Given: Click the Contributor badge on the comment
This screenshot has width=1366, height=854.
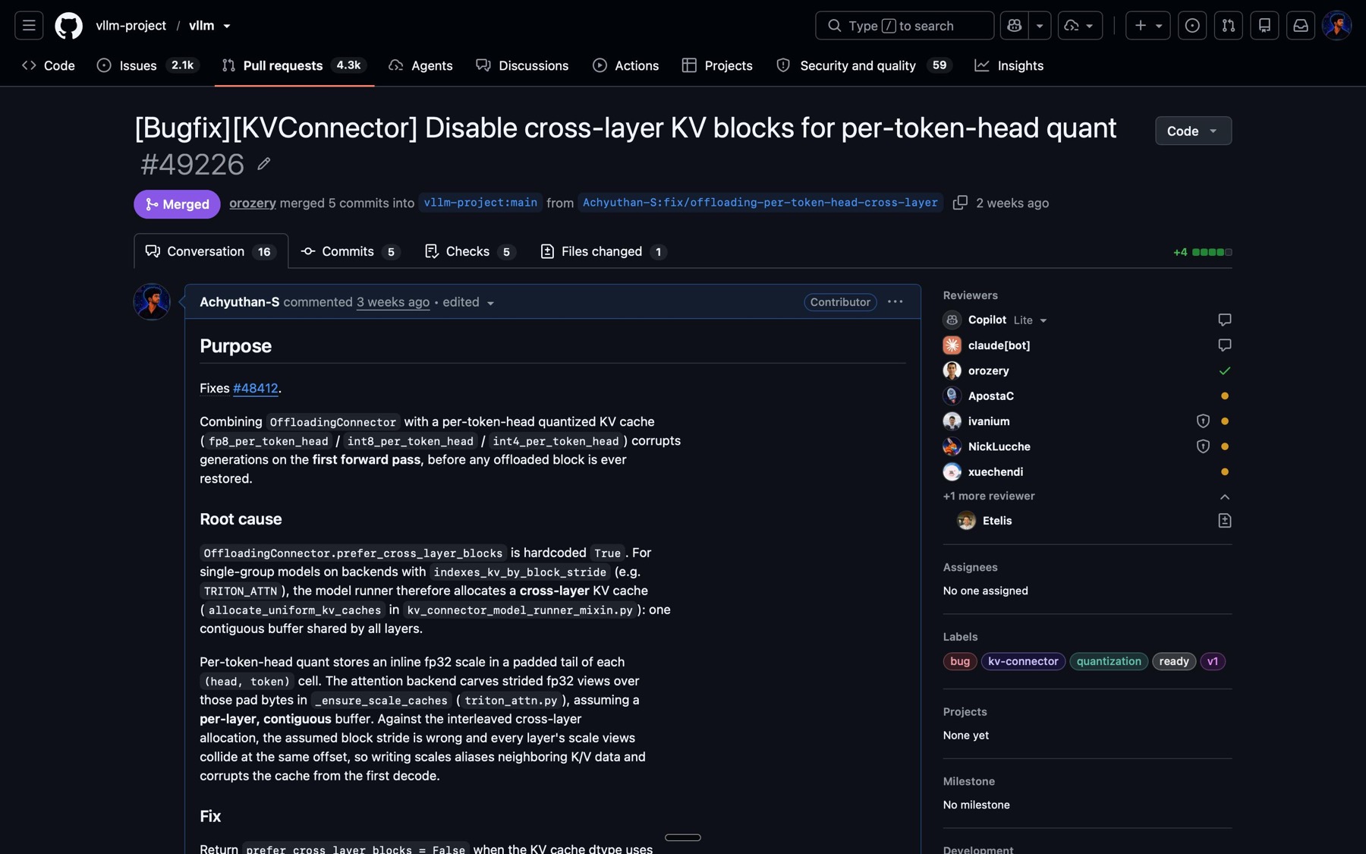Looking at the screenshot, I should [840, 302].
